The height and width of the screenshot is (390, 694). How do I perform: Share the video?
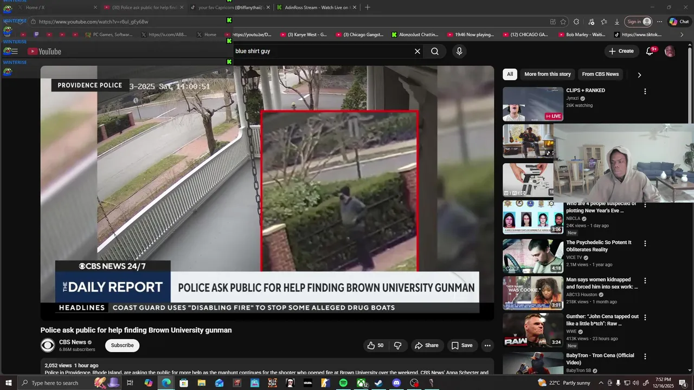pyautogui.click(x=426, y=346)
